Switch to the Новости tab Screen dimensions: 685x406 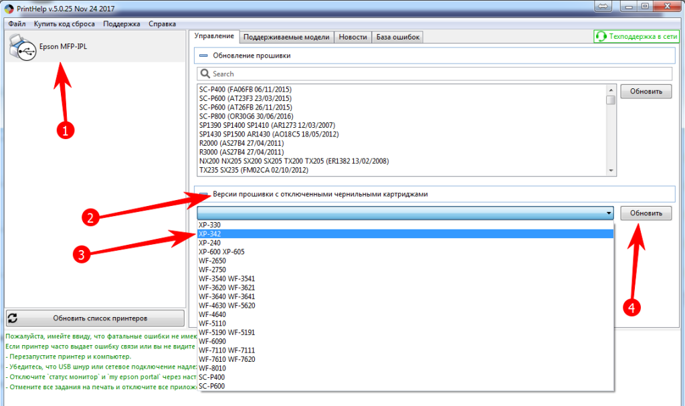[353, 37]
